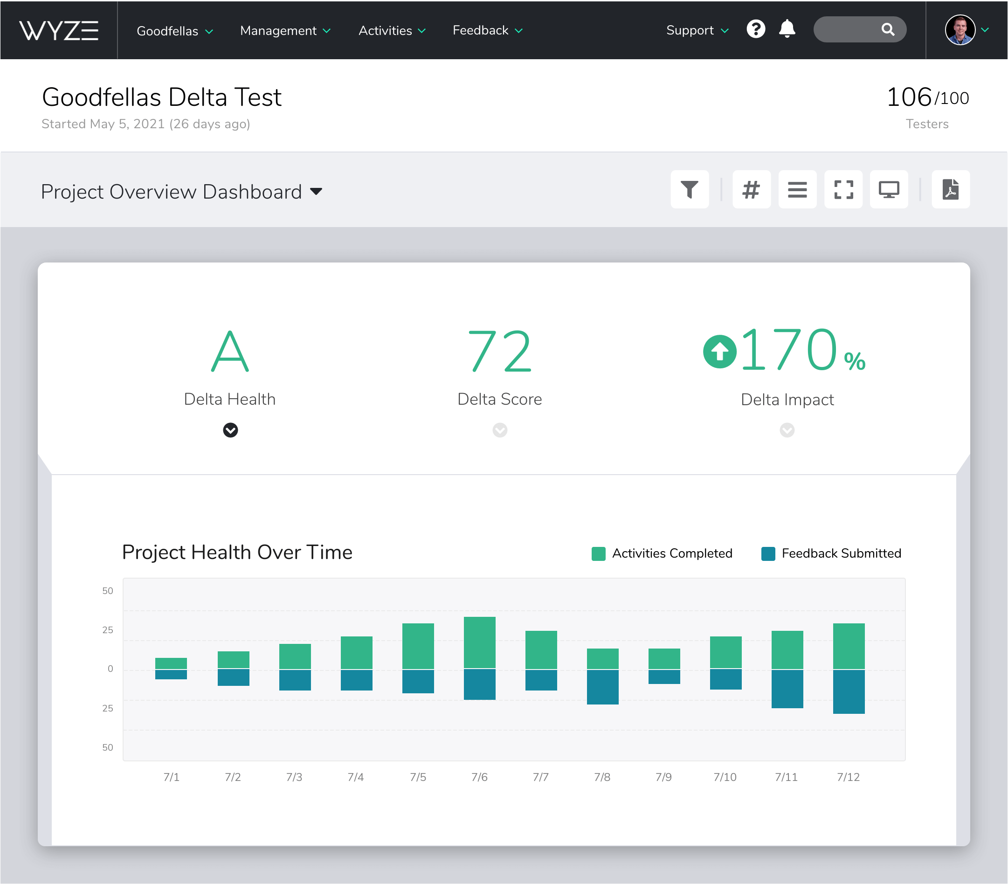This screenshot has width=1008, height=884.
Task: Export dashboard with the PDF icon
Action: 950,189
